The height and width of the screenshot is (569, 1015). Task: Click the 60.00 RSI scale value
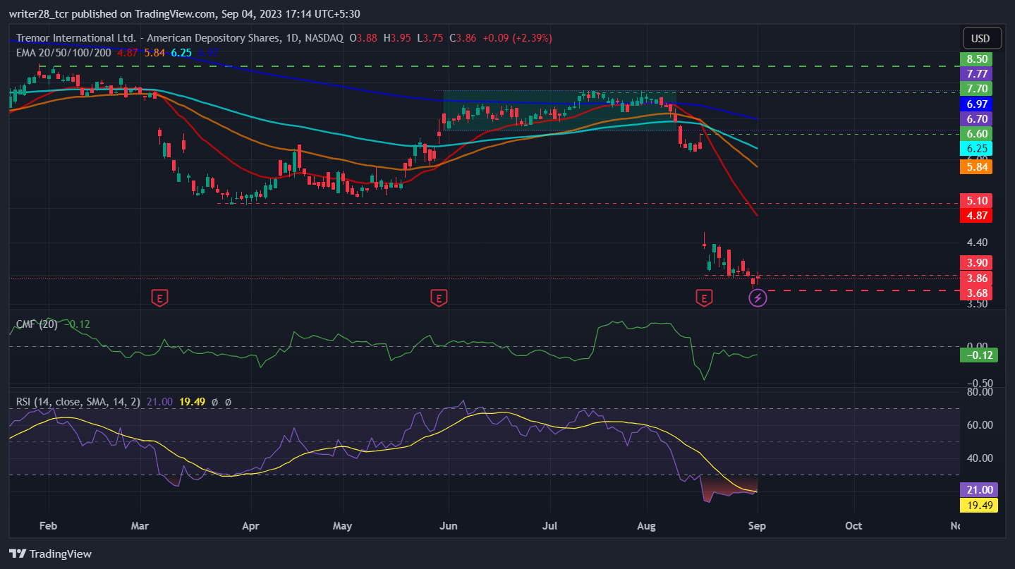(x=980, y=424)
